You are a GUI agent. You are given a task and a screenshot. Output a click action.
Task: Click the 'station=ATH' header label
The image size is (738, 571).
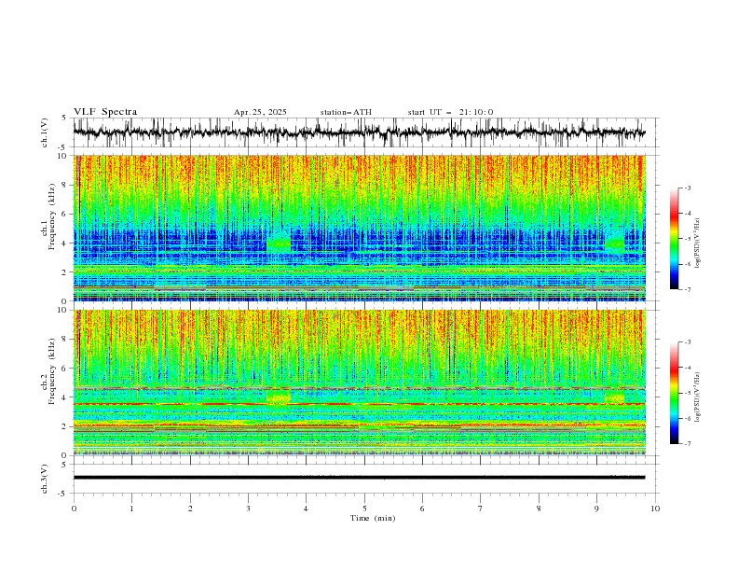[346, 112]
